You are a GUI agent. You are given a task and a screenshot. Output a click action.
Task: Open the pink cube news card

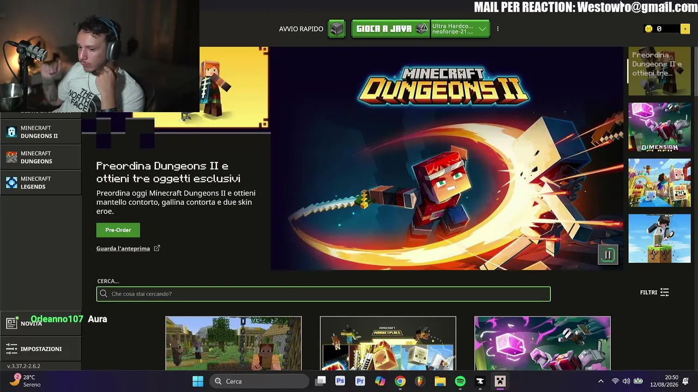543,343
